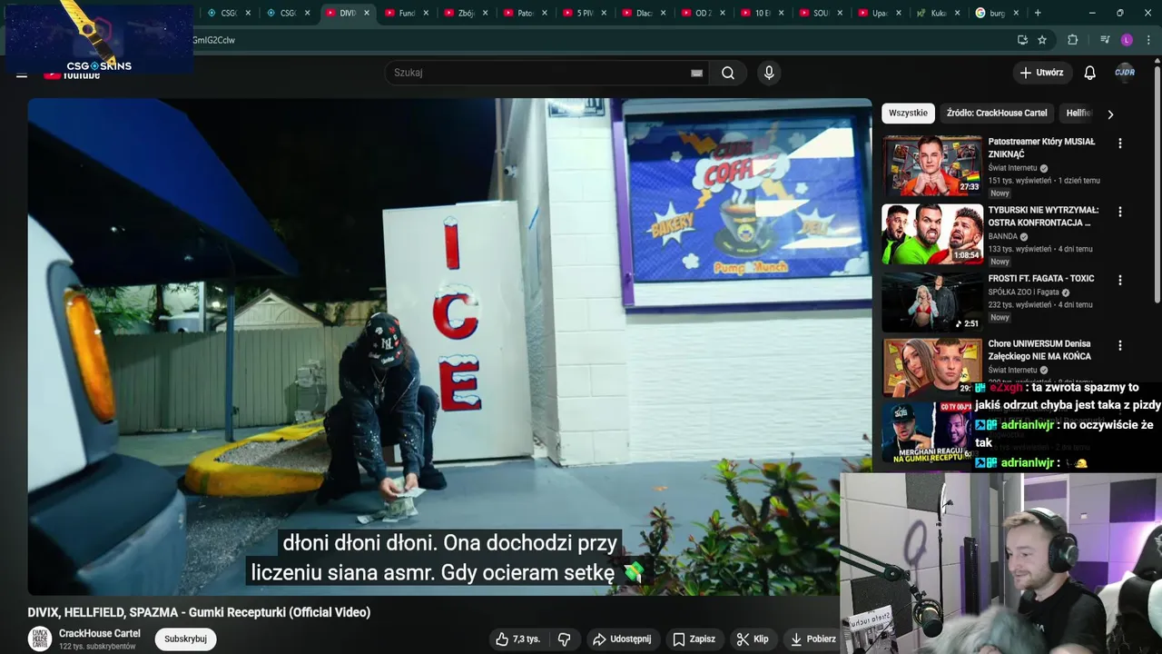Open the Chrome profile avatar
The height and width of the screenshot is (654, 1162).
[1127, 40]
